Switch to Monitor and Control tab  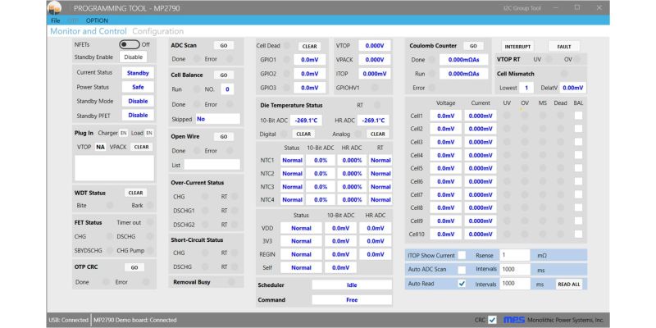[x=89, y=31]
